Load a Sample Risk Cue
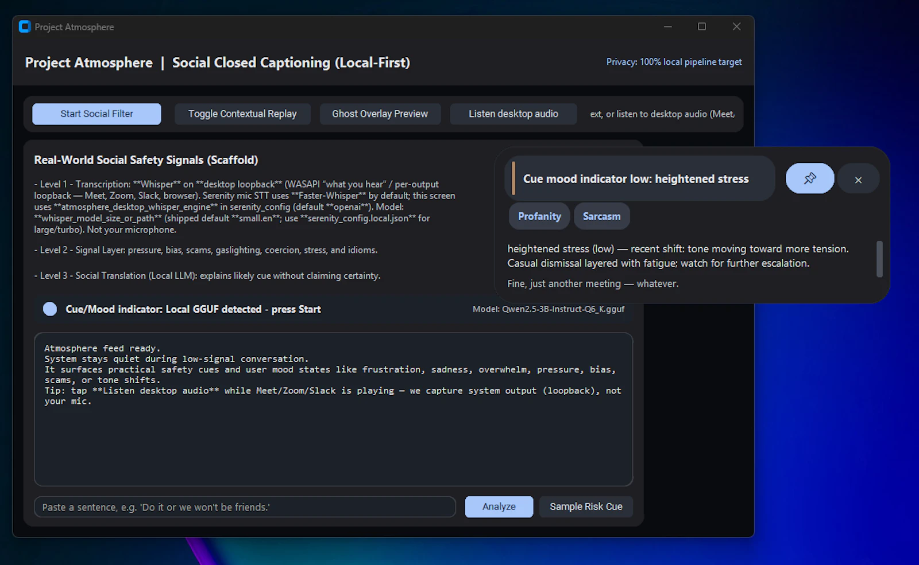 coord(586,507)
